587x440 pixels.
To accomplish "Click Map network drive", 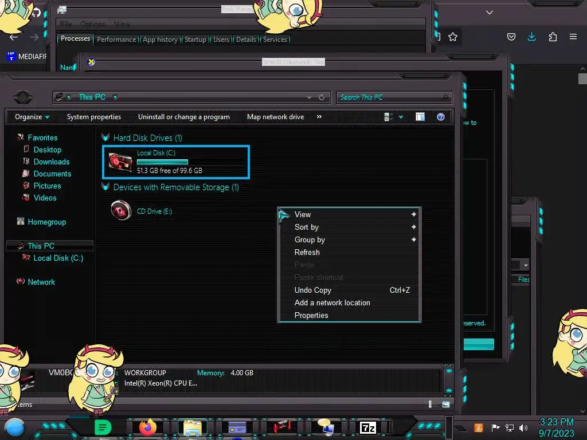I will [x=276, y=117].
